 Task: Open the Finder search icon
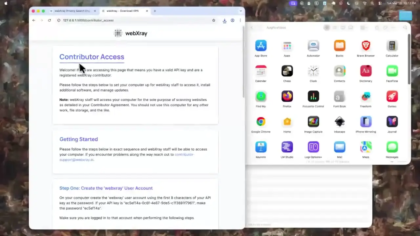[x=405, y=28]
